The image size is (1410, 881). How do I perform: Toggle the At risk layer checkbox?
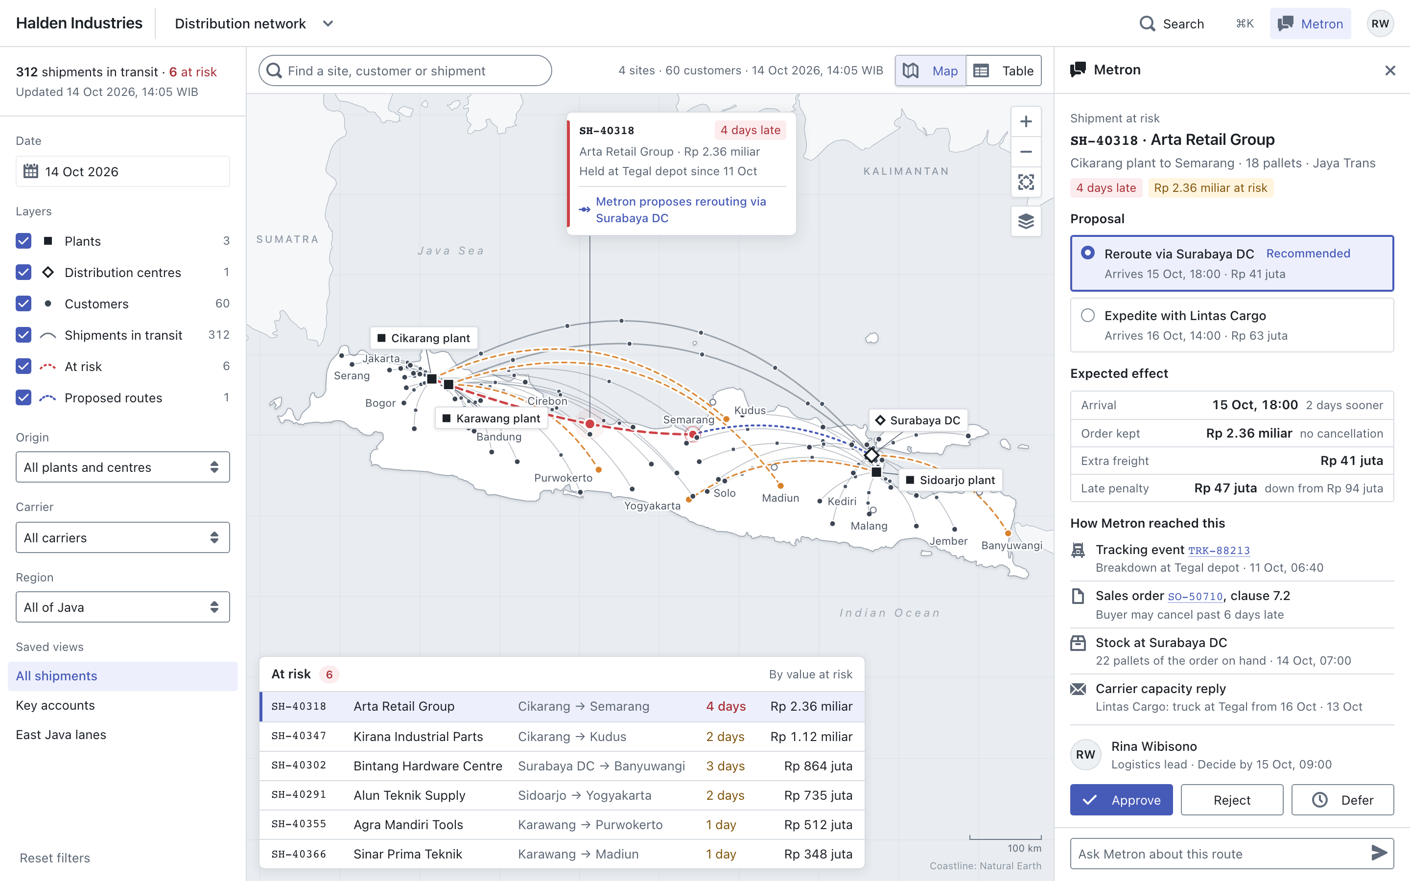tap(23, 366)
